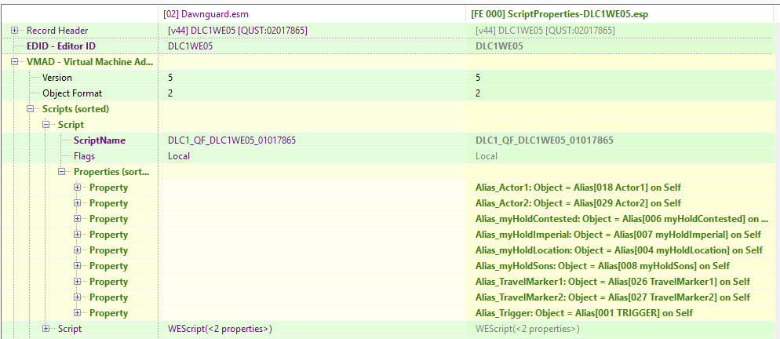The width and height of the screenshot is (780, 339).
Task: Click Alias_myHoldLocation property value
Action: click(619, 250)
